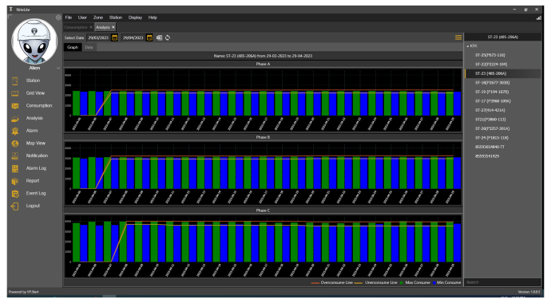Click the refresh icon beside the dates
Screen dimensions: 551x303
(x=168, y=37)
